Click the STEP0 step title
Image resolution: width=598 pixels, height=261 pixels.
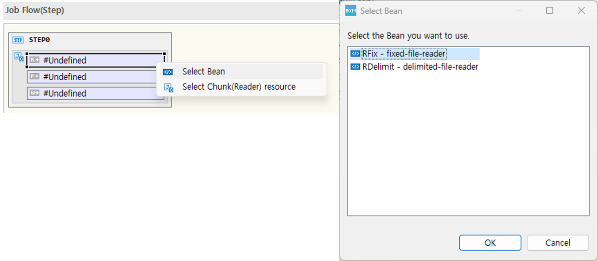point(39,40)
